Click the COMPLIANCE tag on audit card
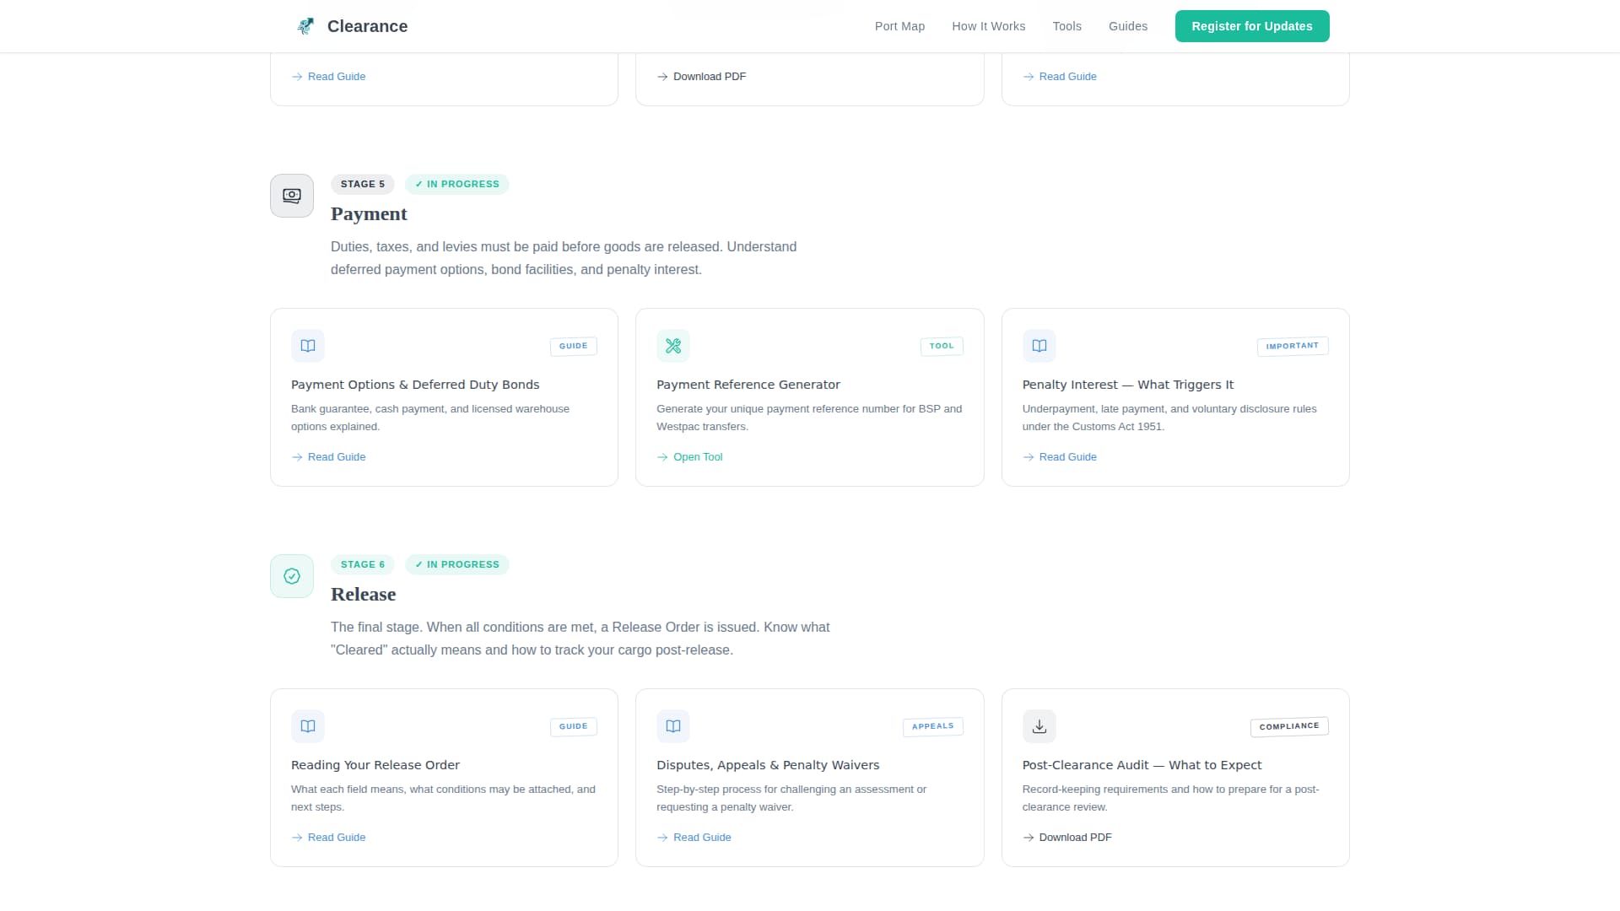The height and width of the screenshot is (911, 1620). (1288, 726)
